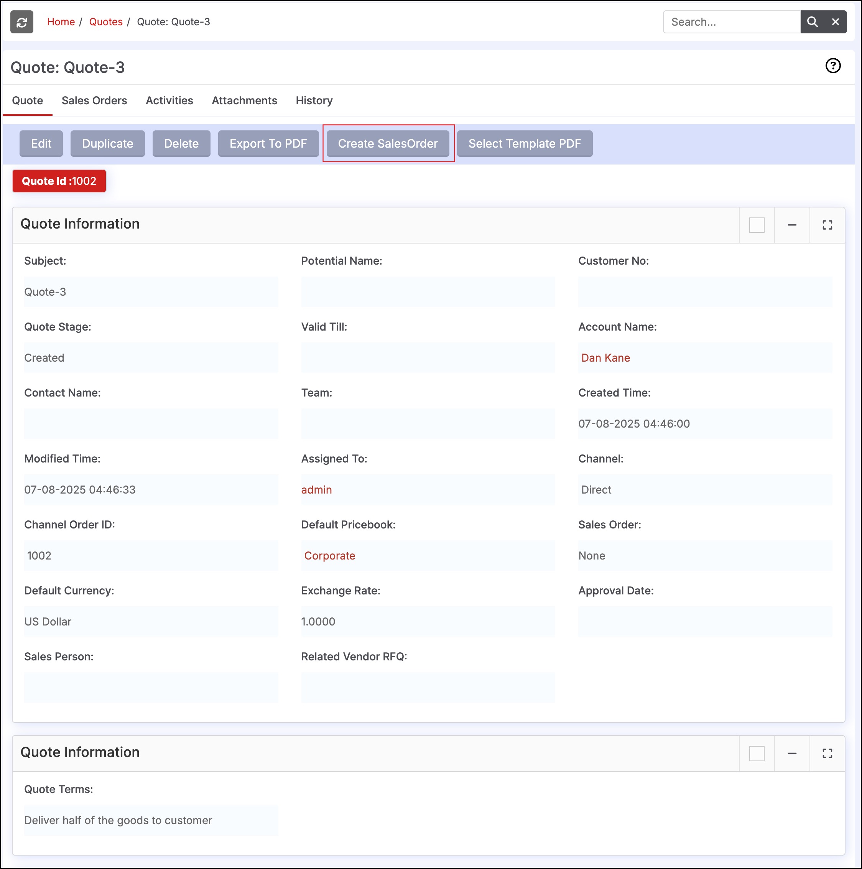Open the Attachments tab
This screenshot has height=869, width=862.
pyautogui.click(x=244, y=100)
